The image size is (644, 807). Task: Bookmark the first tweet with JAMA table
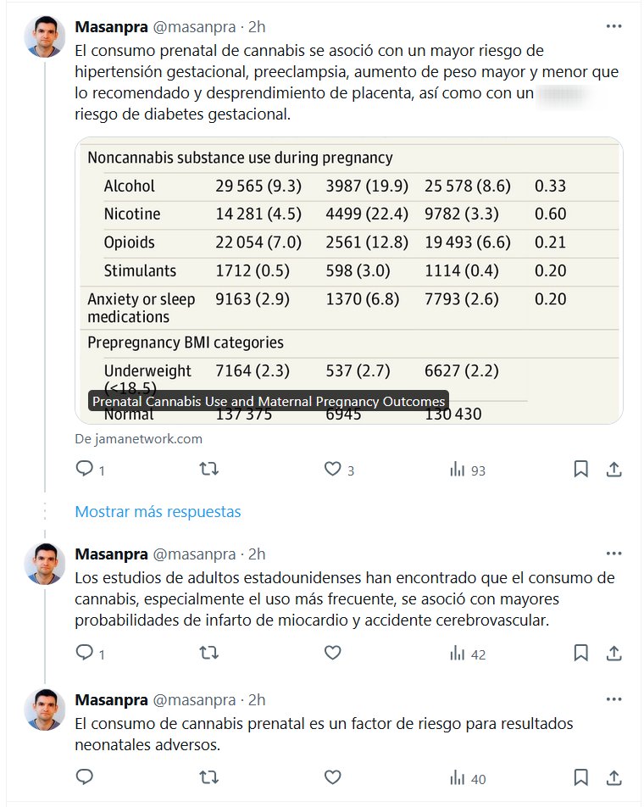pyautogui.click(x=580, y=469)
